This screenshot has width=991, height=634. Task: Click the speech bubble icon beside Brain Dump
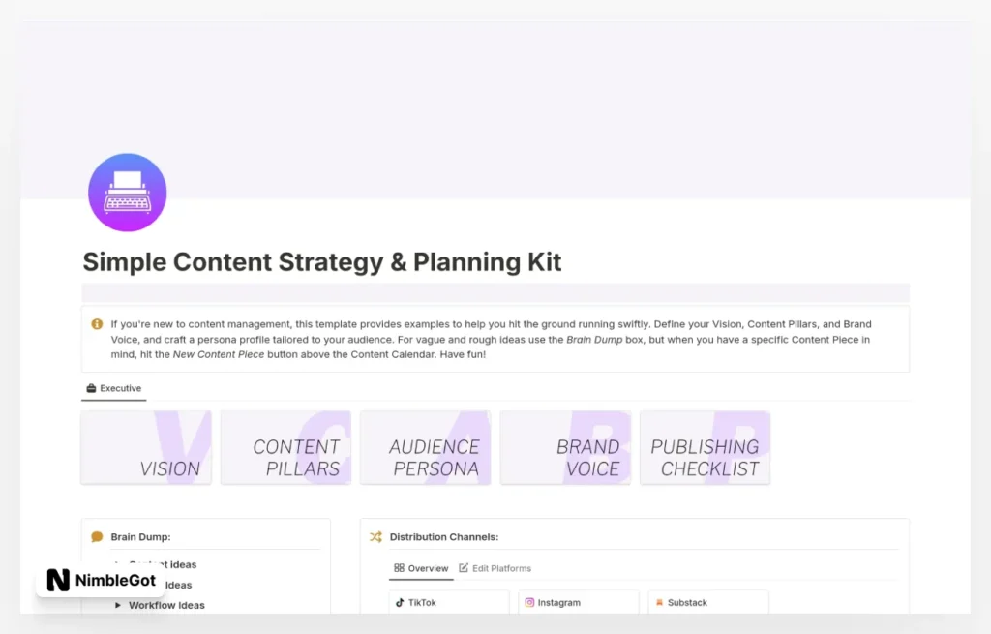[96, 536]
